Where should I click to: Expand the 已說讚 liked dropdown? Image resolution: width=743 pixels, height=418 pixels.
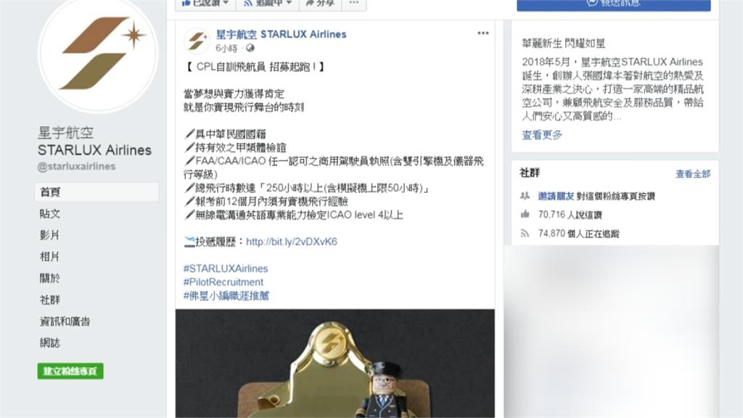[x=205, y=4]
